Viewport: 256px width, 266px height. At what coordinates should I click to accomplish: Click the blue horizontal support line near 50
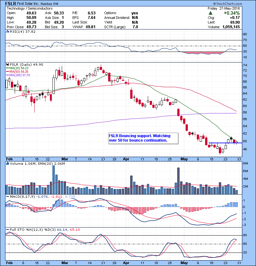[226, 143]
